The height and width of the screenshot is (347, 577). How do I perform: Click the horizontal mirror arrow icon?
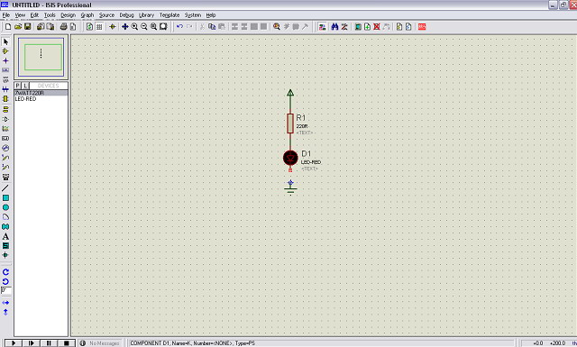5,303
